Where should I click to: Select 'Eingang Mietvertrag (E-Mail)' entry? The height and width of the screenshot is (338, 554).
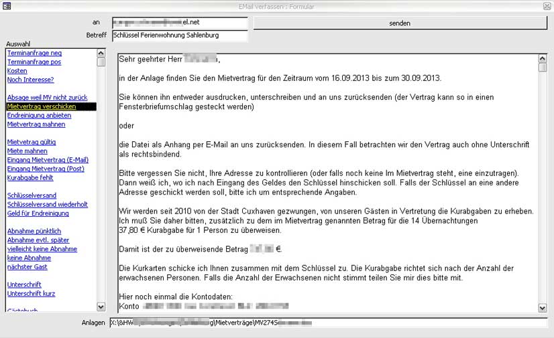(x=48, y=160)
